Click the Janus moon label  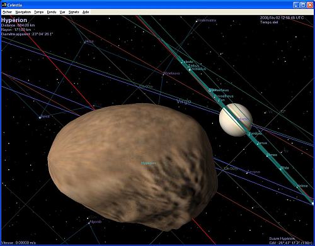tap(262, 143)
